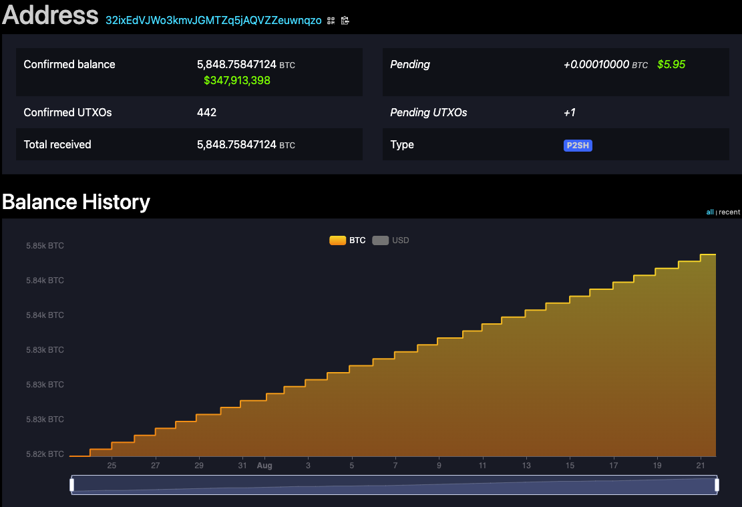Open the 32ixEdVJWo3kmv address link

(213, 20)
